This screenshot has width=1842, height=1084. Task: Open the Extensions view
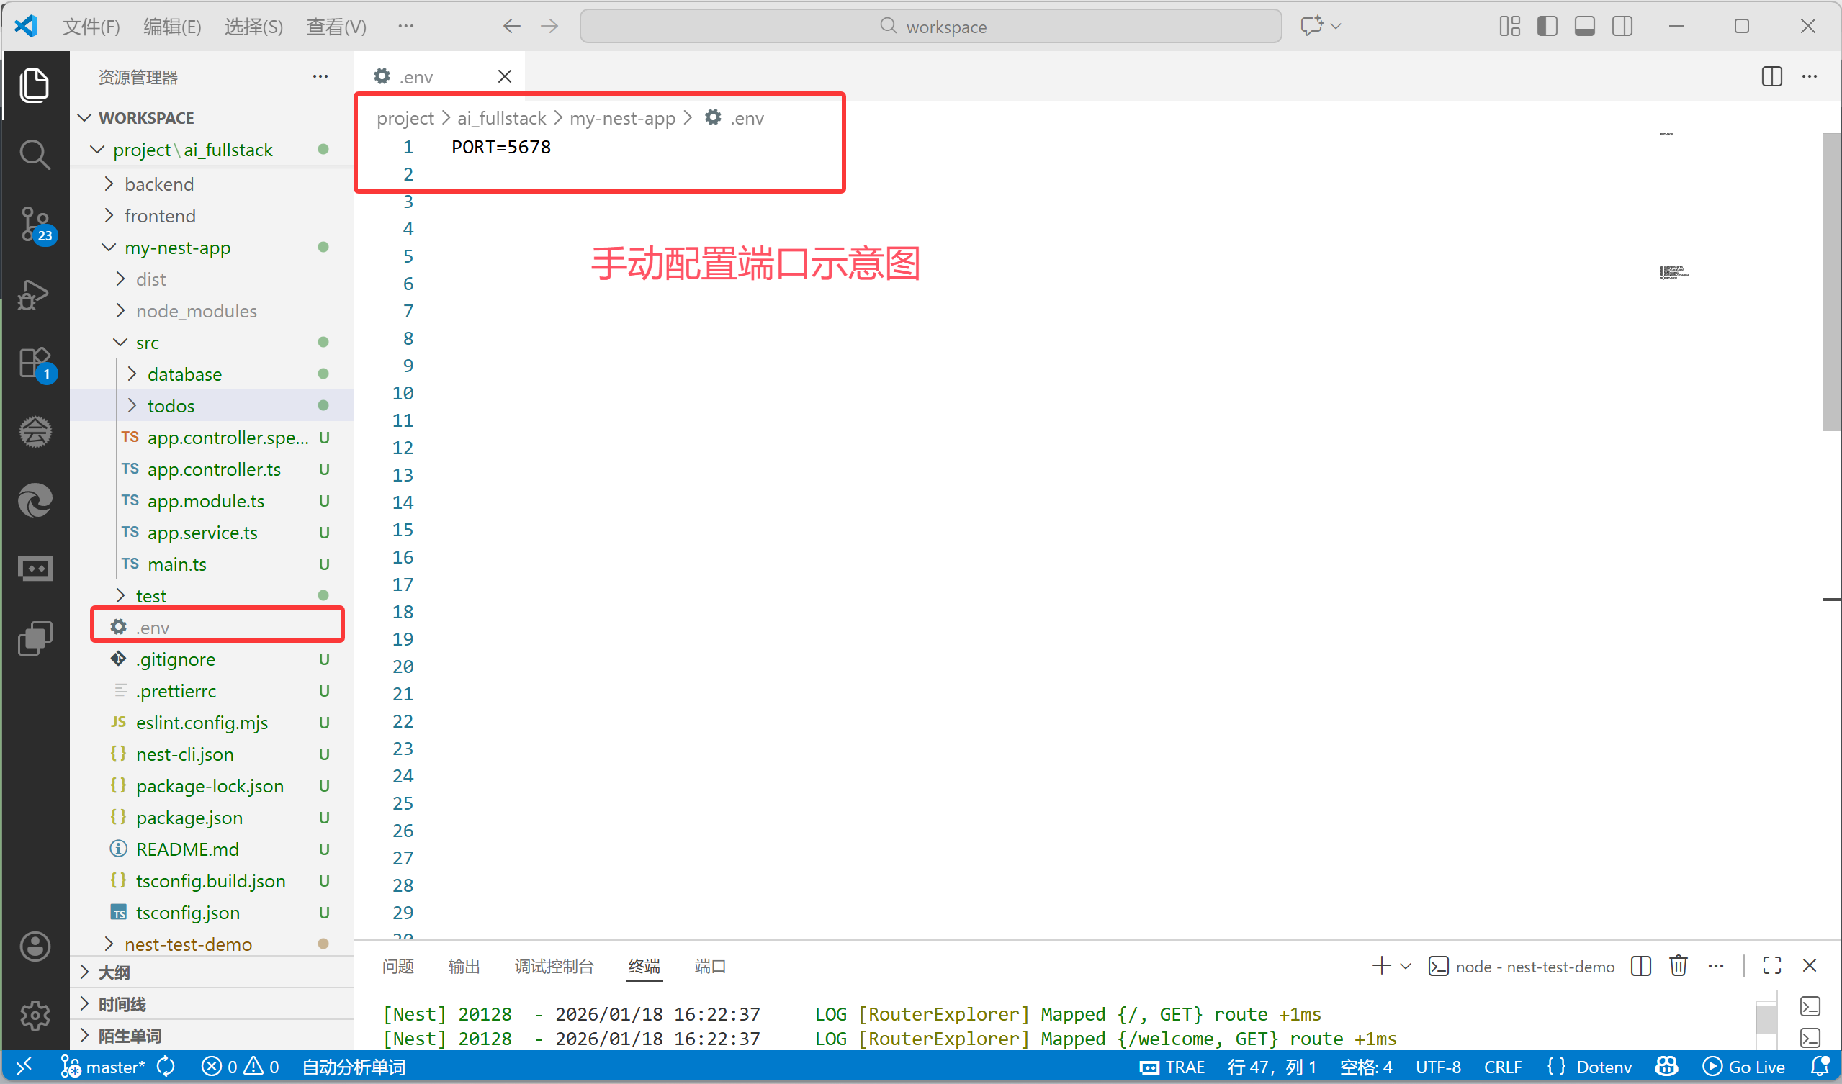[35, 362]
